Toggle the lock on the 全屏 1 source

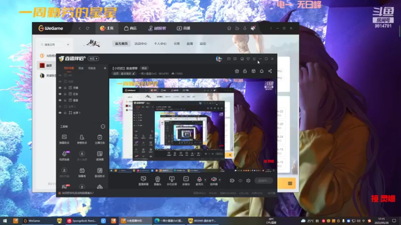(65, 113)
